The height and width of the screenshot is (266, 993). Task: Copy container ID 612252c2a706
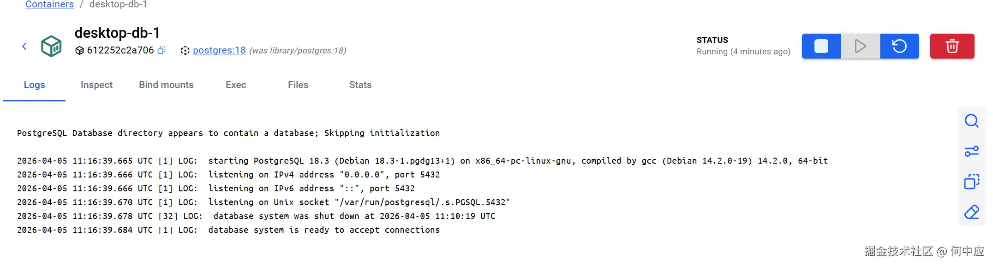pyautogui.click(x=162, y=50)
